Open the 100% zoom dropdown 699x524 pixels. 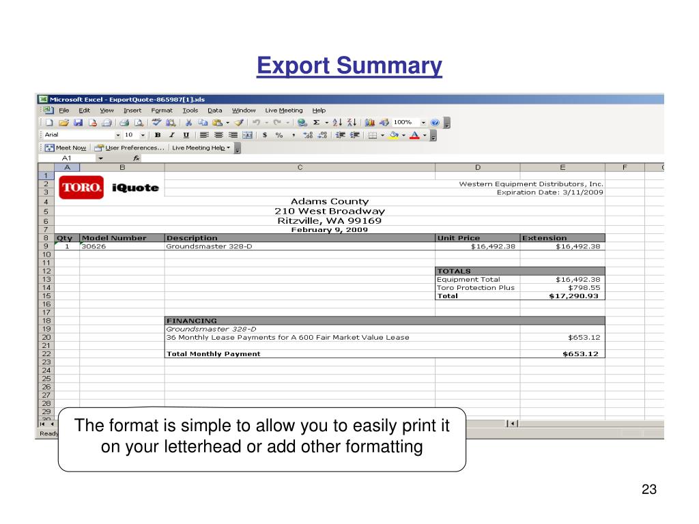[x=423, y=123]
